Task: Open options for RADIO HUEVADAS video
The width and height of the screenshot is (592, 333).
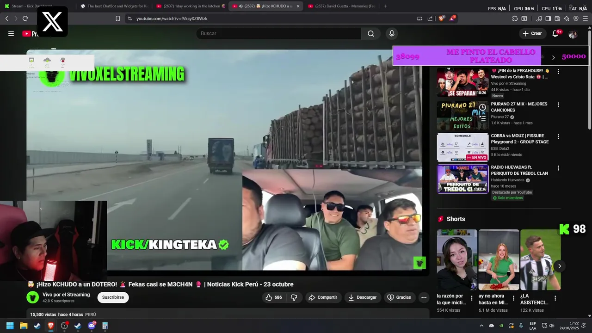Action: pos(558,168)
